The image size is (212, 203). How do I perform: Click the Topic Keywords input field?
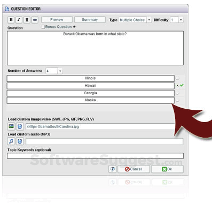pyautogui.click(x=95, y=155)
